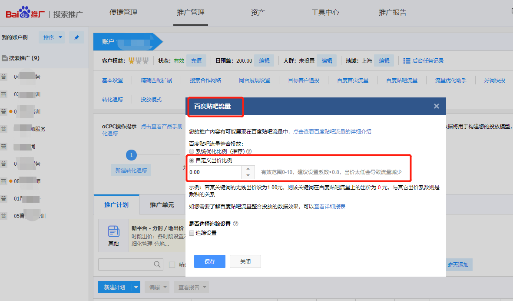Pin the account tree panel
513x301 pixels.
pos(76,38)
